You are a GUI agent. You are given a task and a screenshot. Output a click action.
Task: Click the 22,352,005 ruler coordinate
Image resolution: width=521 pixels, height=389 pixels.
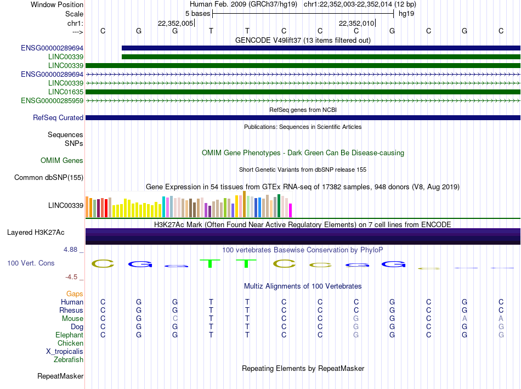[x=175, y=23]
